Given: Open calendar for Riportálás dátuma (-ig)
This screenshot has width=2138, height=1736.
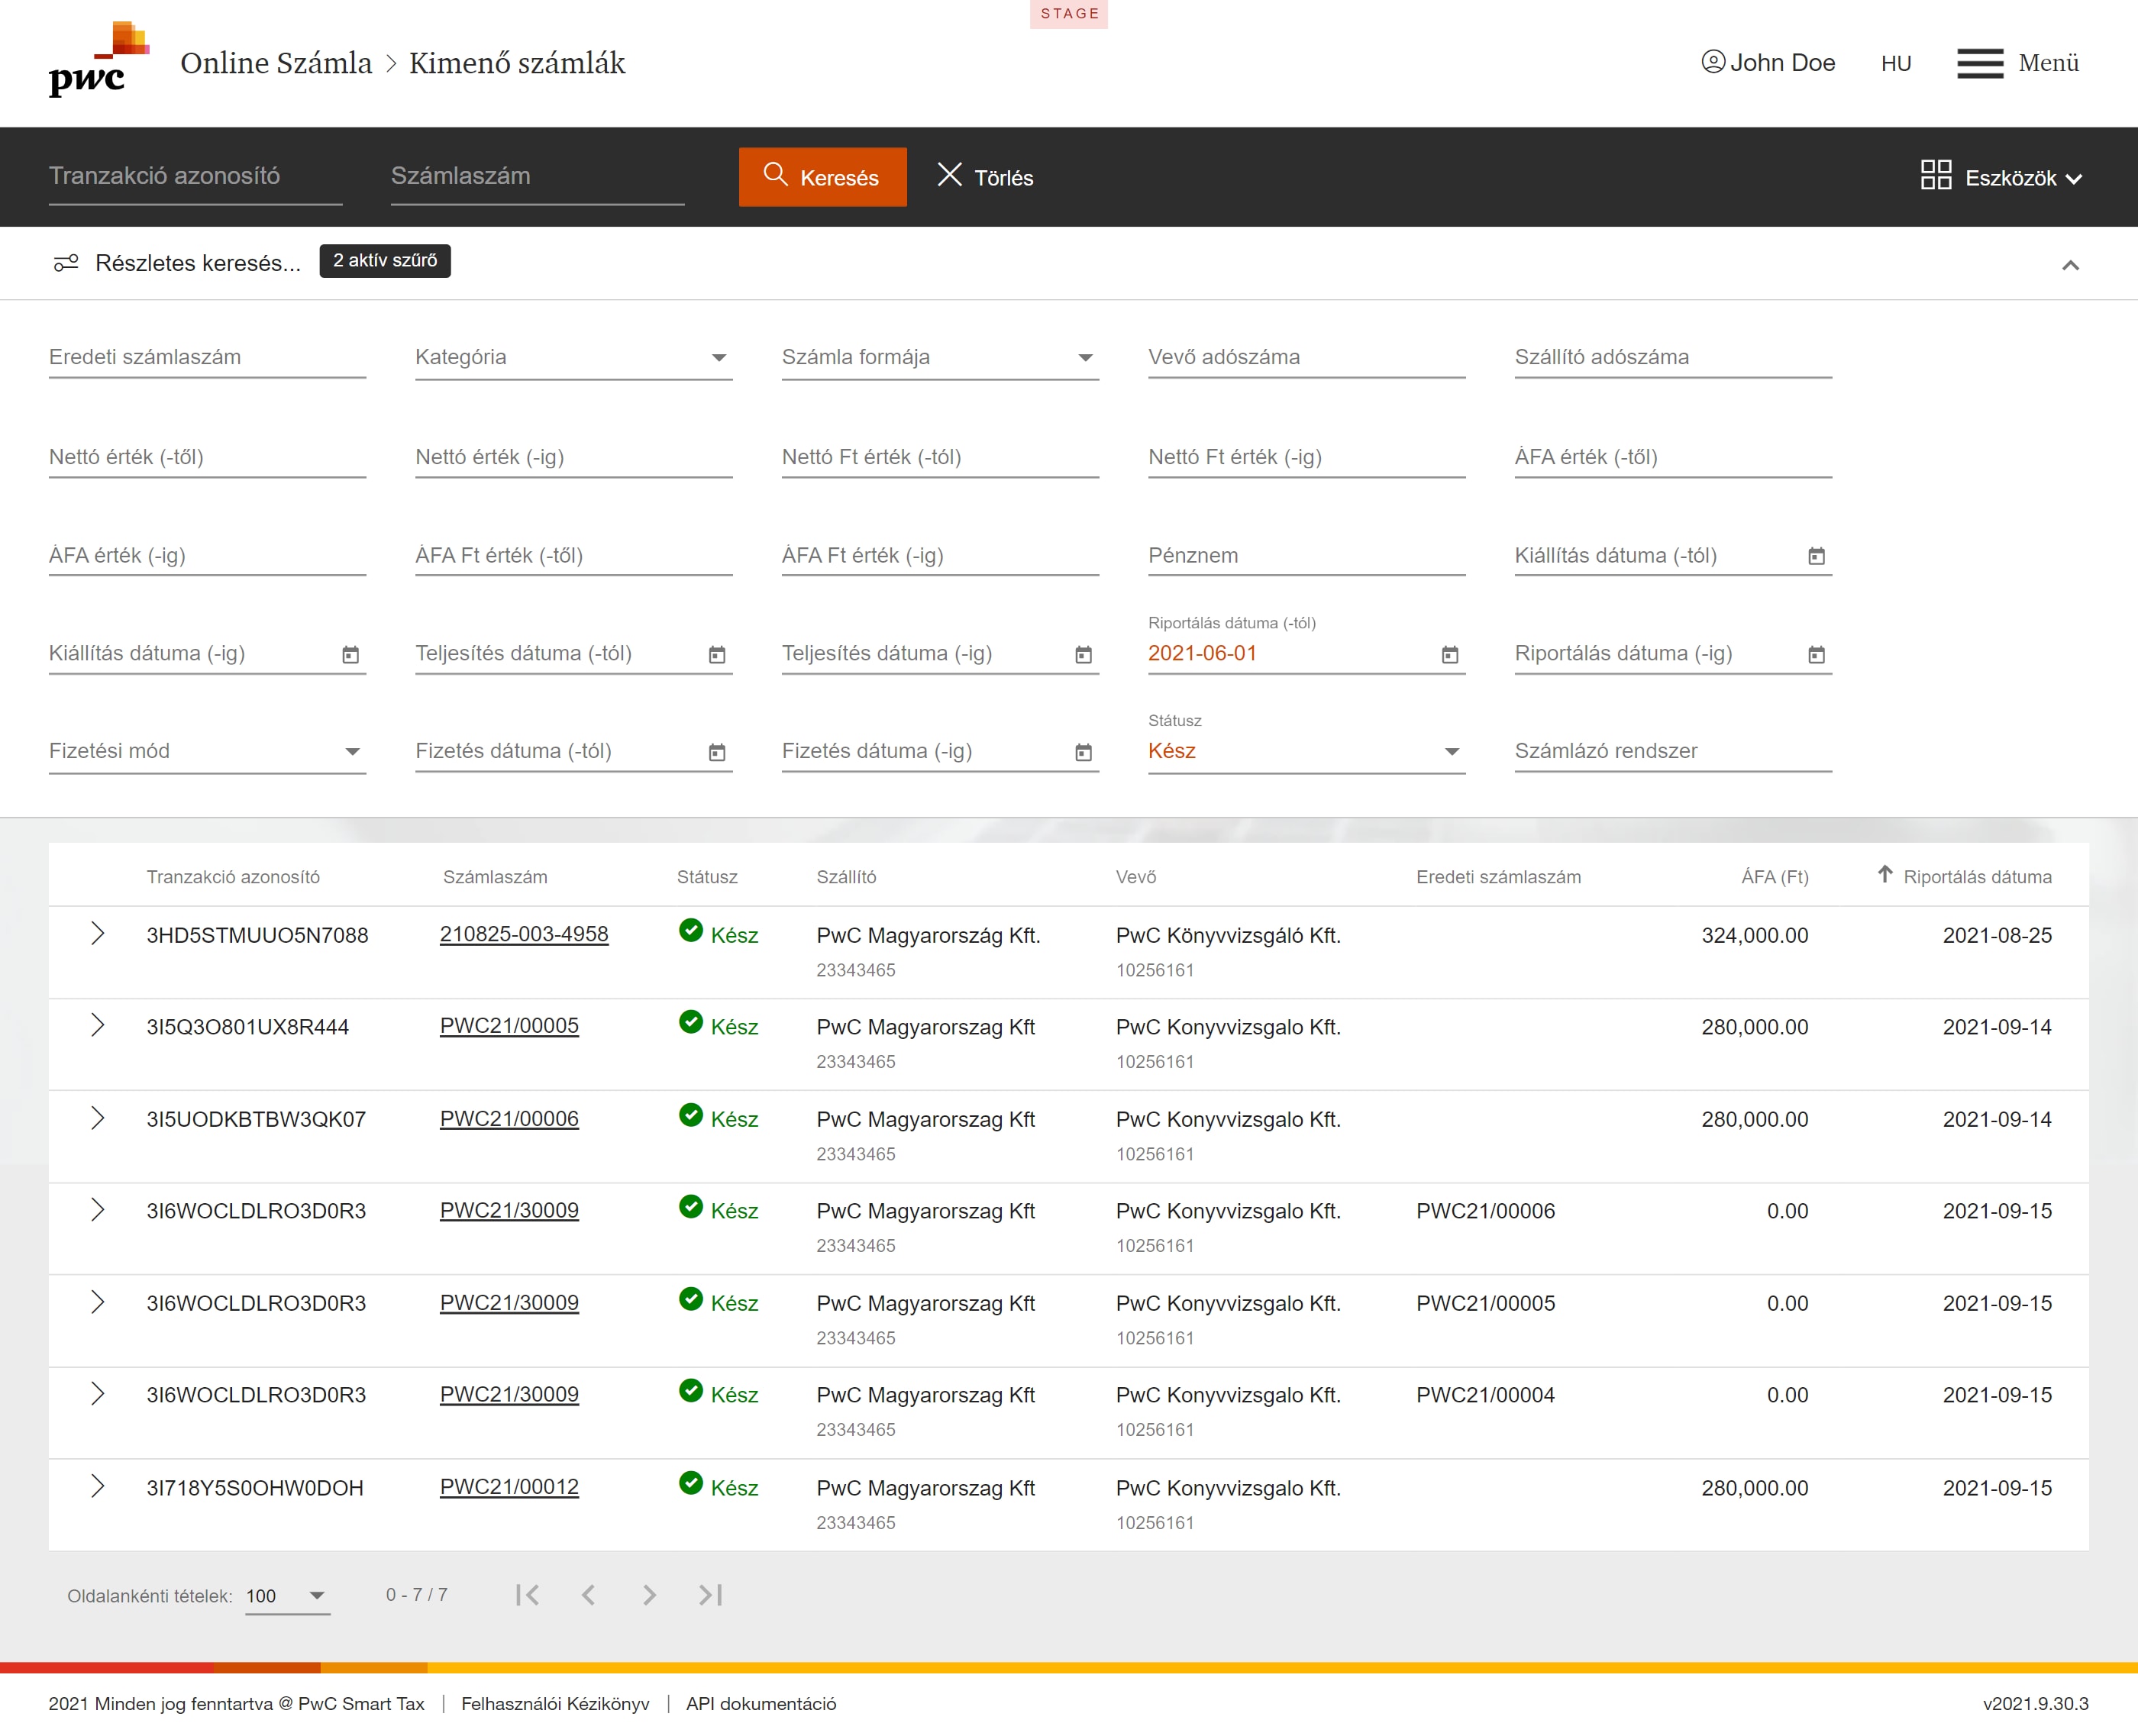Looking at the screenshot, I should pyautogui.click(x=1816, y=654).
